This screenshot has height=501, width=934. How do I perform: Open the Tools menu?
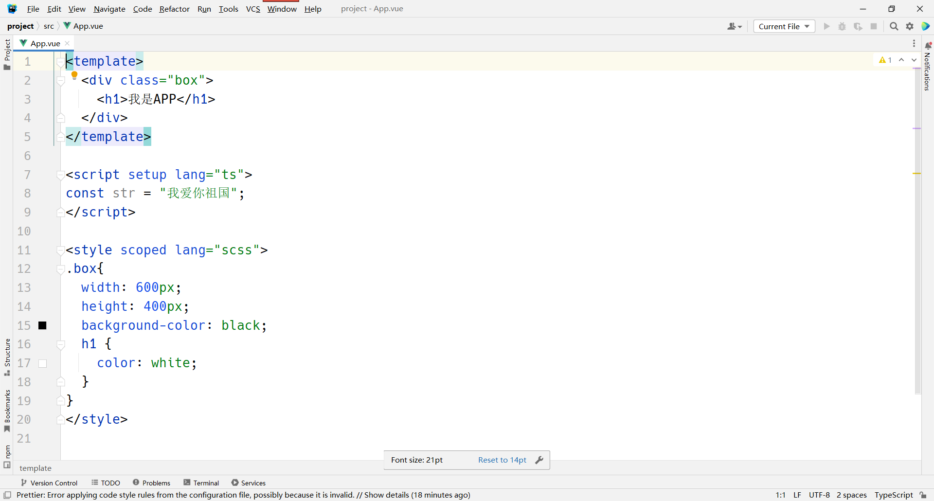tap(228, 9)
